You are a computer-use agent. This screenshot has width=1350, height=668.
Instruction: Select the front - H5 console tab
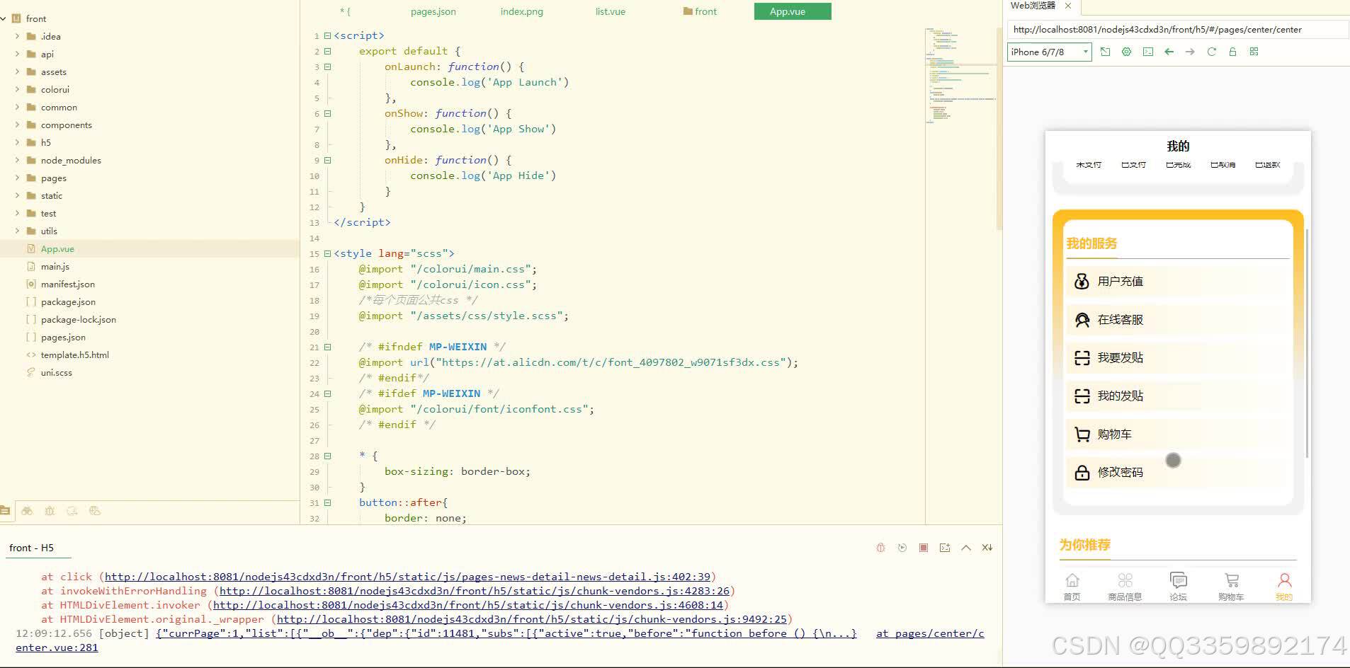click(31, 548)
